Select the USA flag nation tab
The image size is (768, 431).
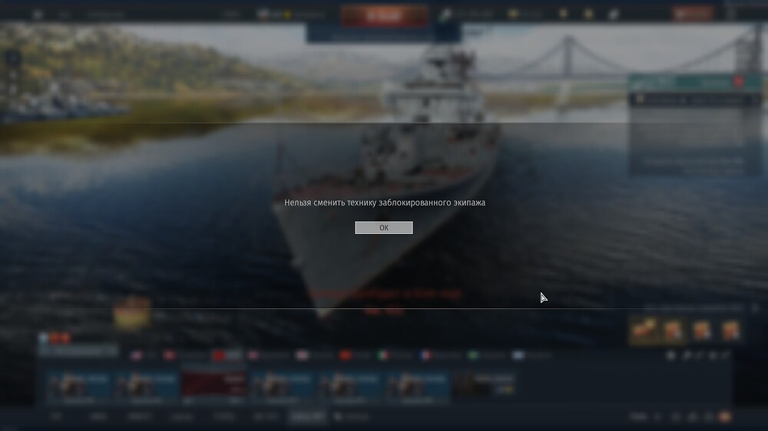point(137,356)
